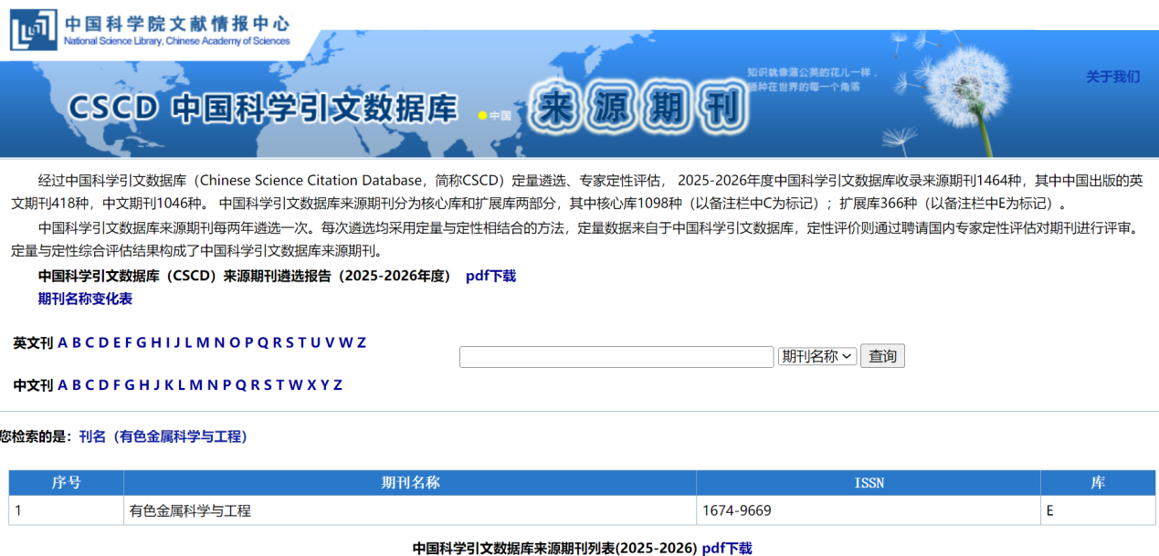
Task: Choose letter G in the 中文刊 index
Action: [x=130, y=384]
